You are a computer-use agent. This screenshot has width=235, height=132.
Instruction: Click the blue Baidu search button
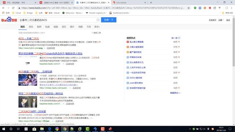click(x=109, y=20)
